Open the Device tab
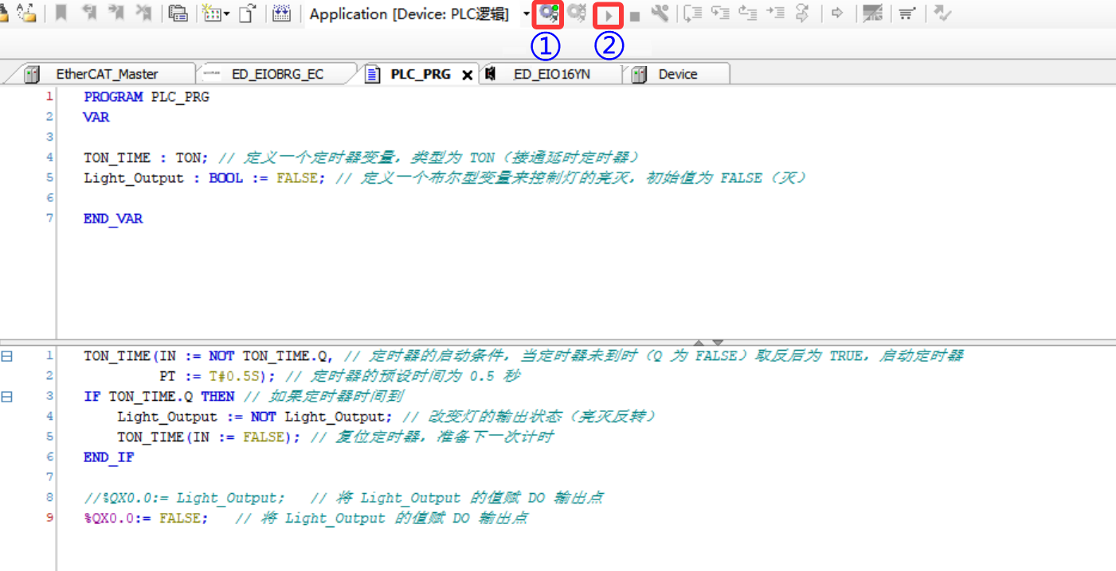 [x=677, y=74]
